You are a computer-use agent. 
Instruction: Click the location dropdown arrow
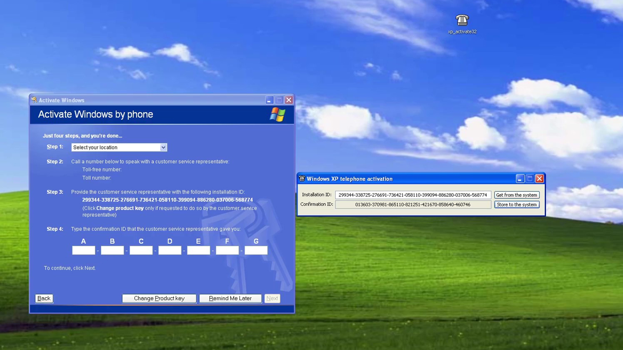pos(164,147)
